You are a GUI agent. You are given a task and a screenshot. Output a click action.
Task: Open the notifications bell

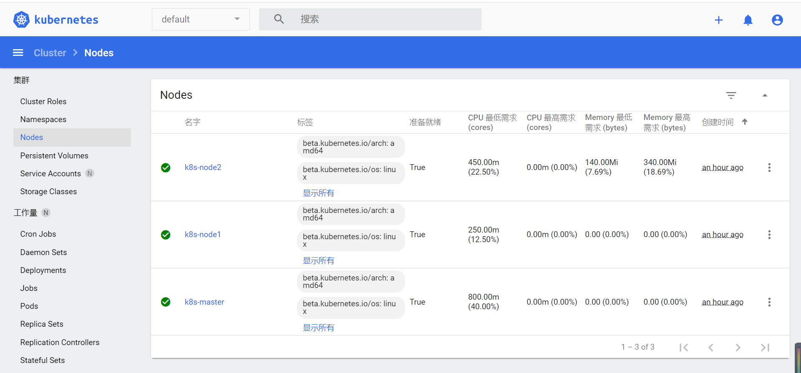pos(748,20)
